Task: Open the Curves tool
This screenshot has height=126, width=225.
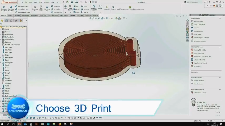Action: tap(100, 7)
